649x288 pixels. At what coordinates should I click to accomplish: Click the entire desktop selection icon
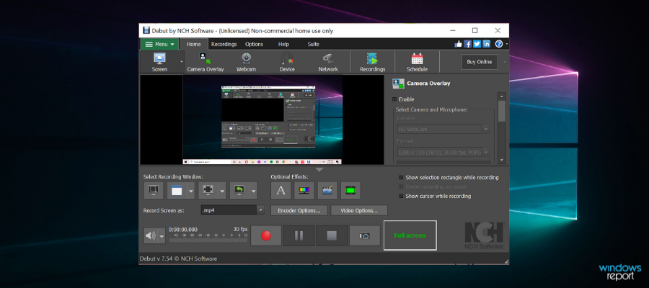(154, 191)
